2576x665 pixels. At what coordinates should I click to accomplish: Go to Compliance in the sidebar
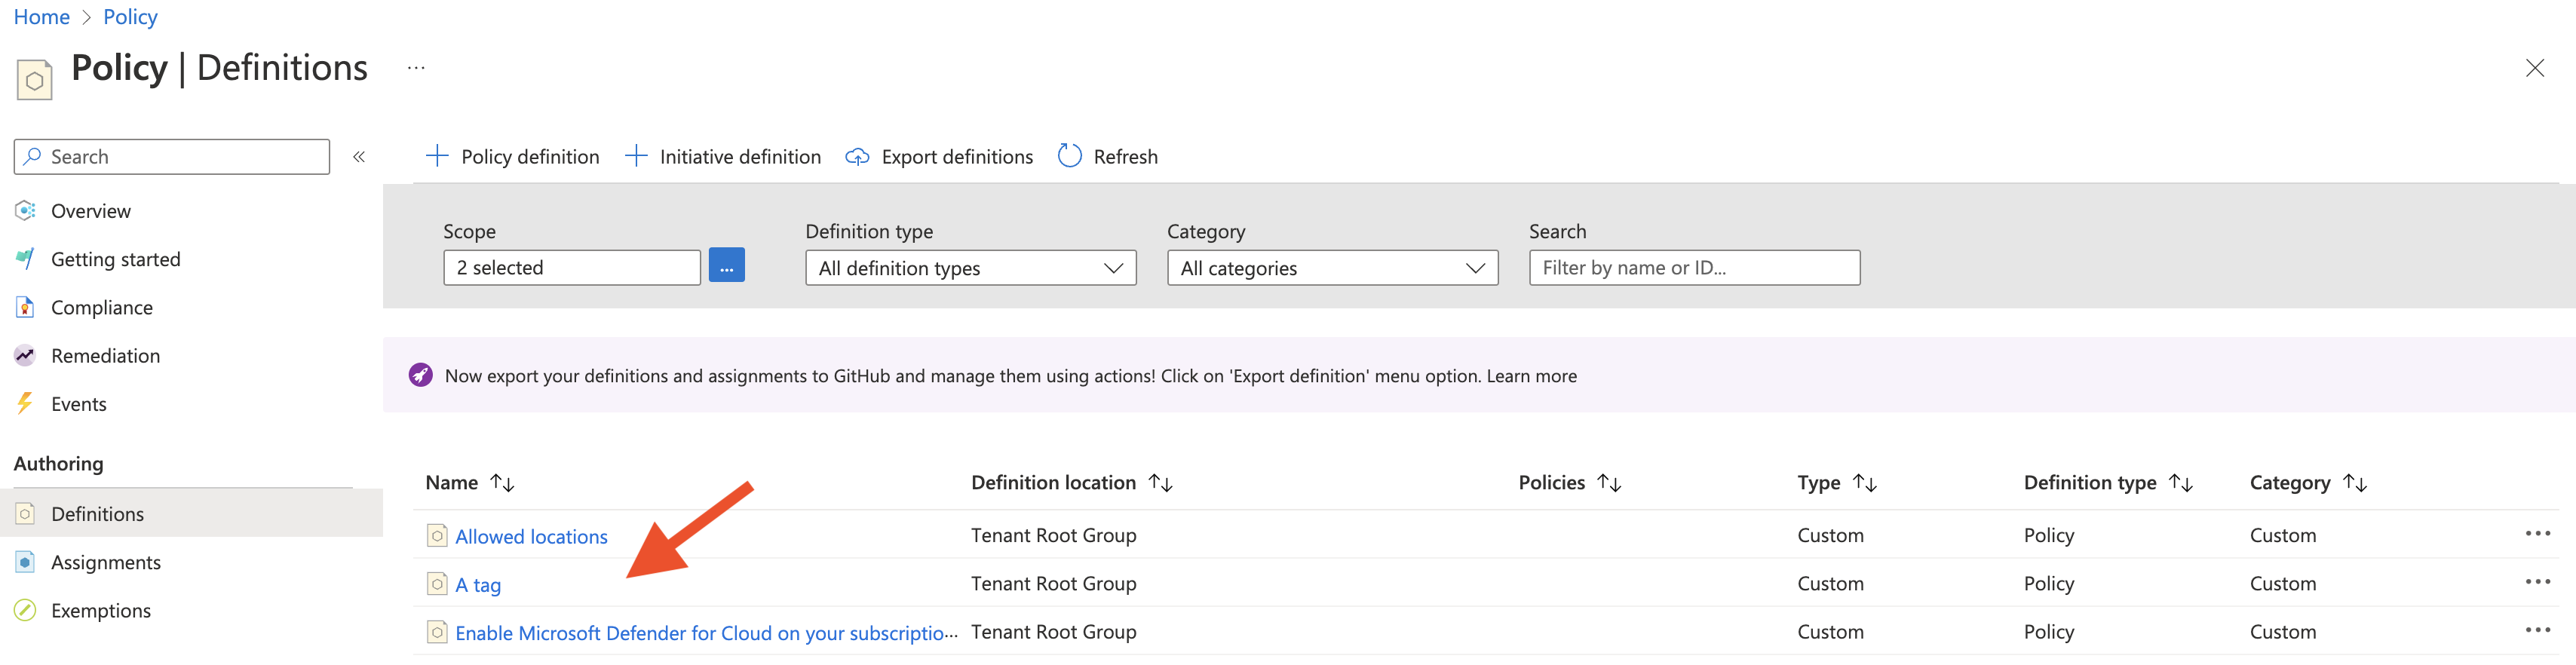101,308
